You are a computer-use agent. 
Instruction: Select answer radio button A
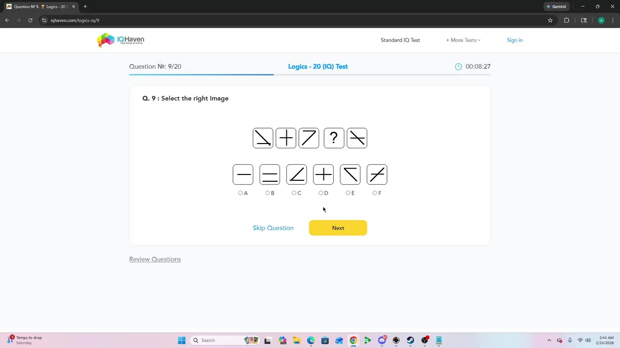[x=240, y=193]
